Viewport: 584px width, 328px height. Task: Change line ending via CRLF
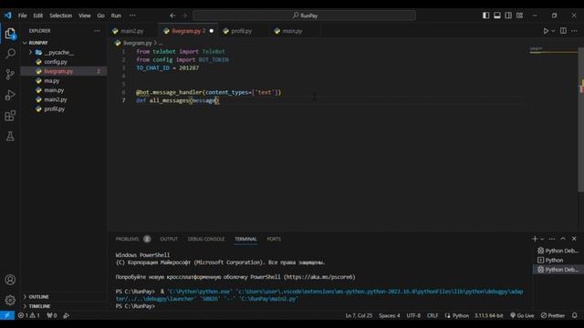pos(433,315)
